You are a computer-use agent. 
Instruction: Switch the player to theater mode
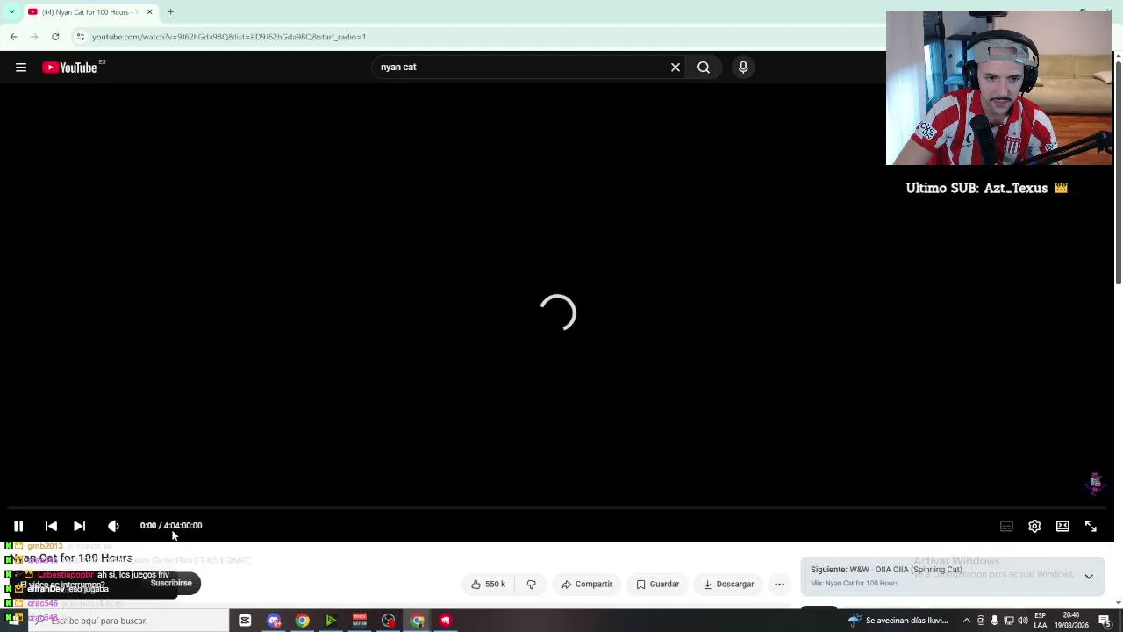point(1062,526)
